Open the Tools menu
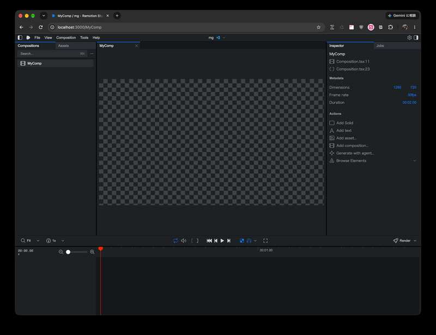The height and width of the screenshot is (335, 436). coord(84,38)
